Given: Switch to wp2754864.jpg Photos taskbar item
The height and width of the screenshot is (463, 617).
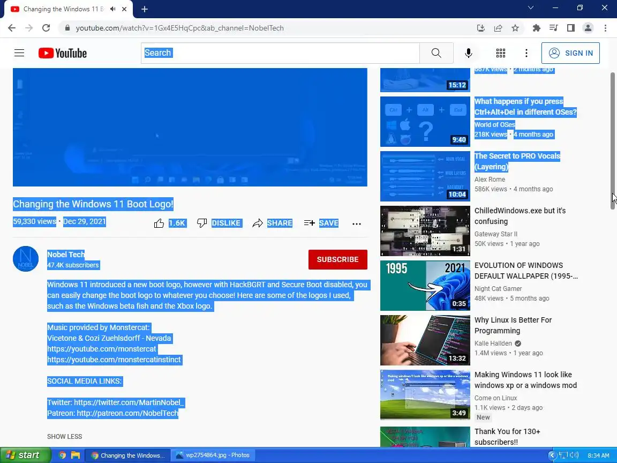Looking at the screenshot, I should tap(213, 455).
